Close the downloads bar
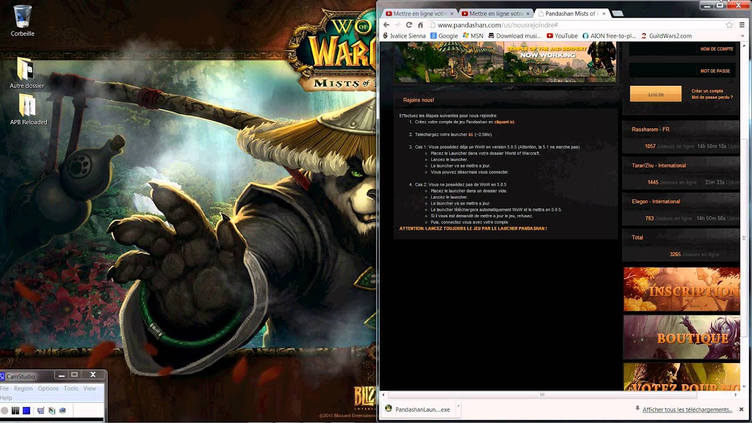Viewport: 752px width, 423px height. [741, 409]
